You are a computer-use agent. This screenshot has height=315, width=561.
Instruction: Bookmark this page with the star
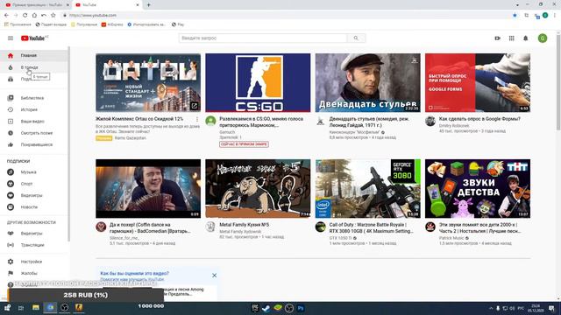coord(515,16)
